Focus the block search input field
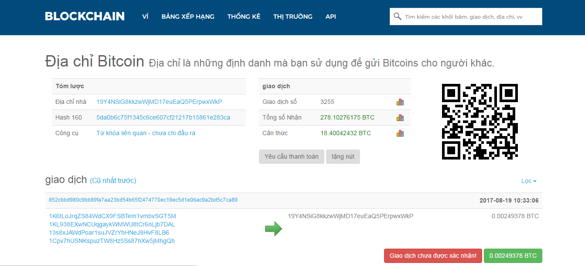The height and width of the screenshot is (266, 585). click(466, 17)
